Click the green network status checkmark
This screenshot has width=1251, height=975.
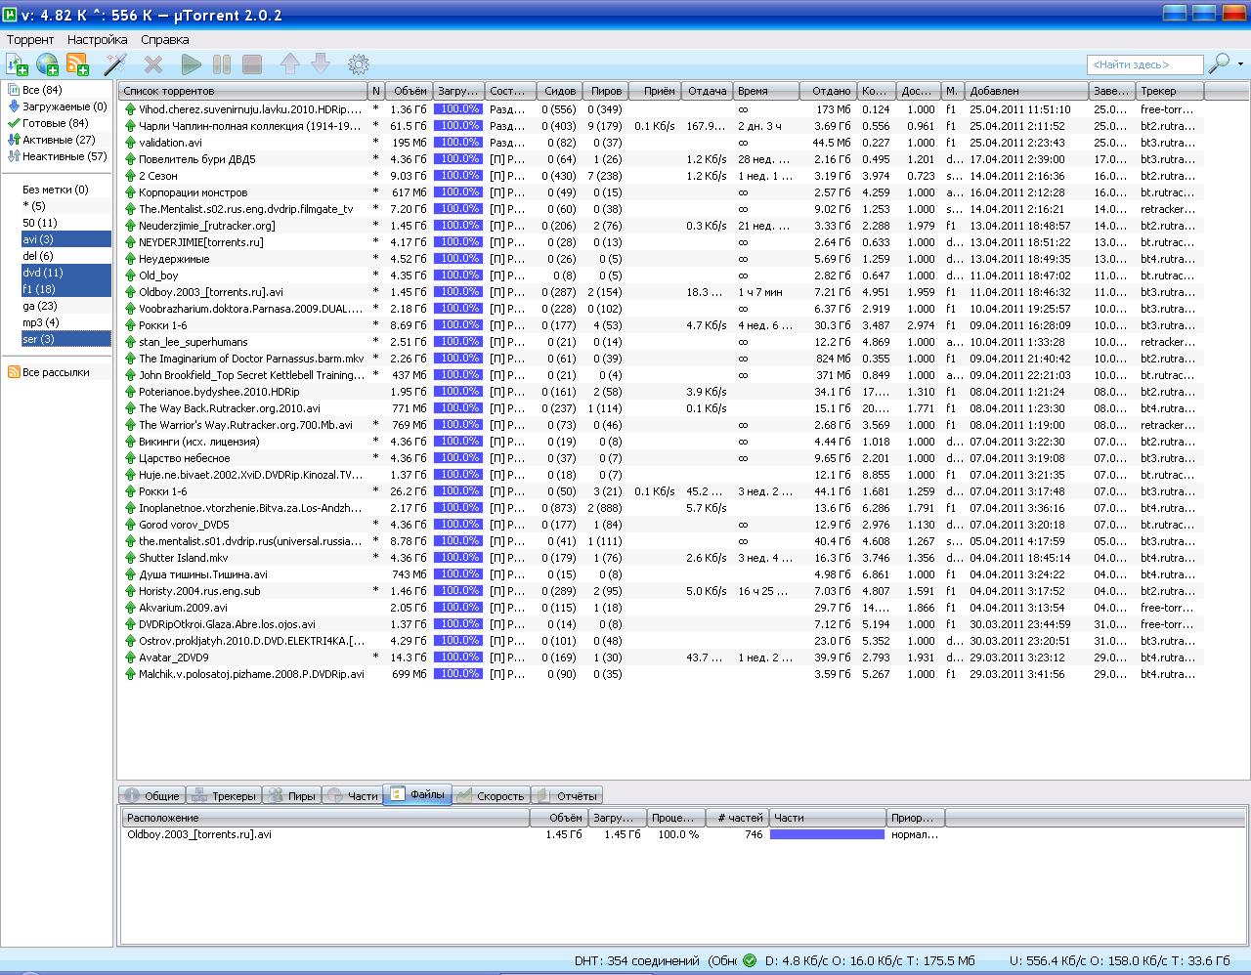pos(750,960)
